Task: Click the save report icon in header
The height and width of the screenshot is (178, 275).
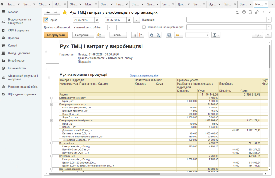Action: pyautogui.click(x=237, y=12)
